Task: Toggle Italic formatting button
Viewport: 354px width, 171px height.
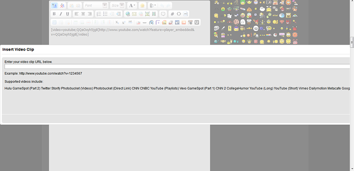Action: (x=61, y=14)
